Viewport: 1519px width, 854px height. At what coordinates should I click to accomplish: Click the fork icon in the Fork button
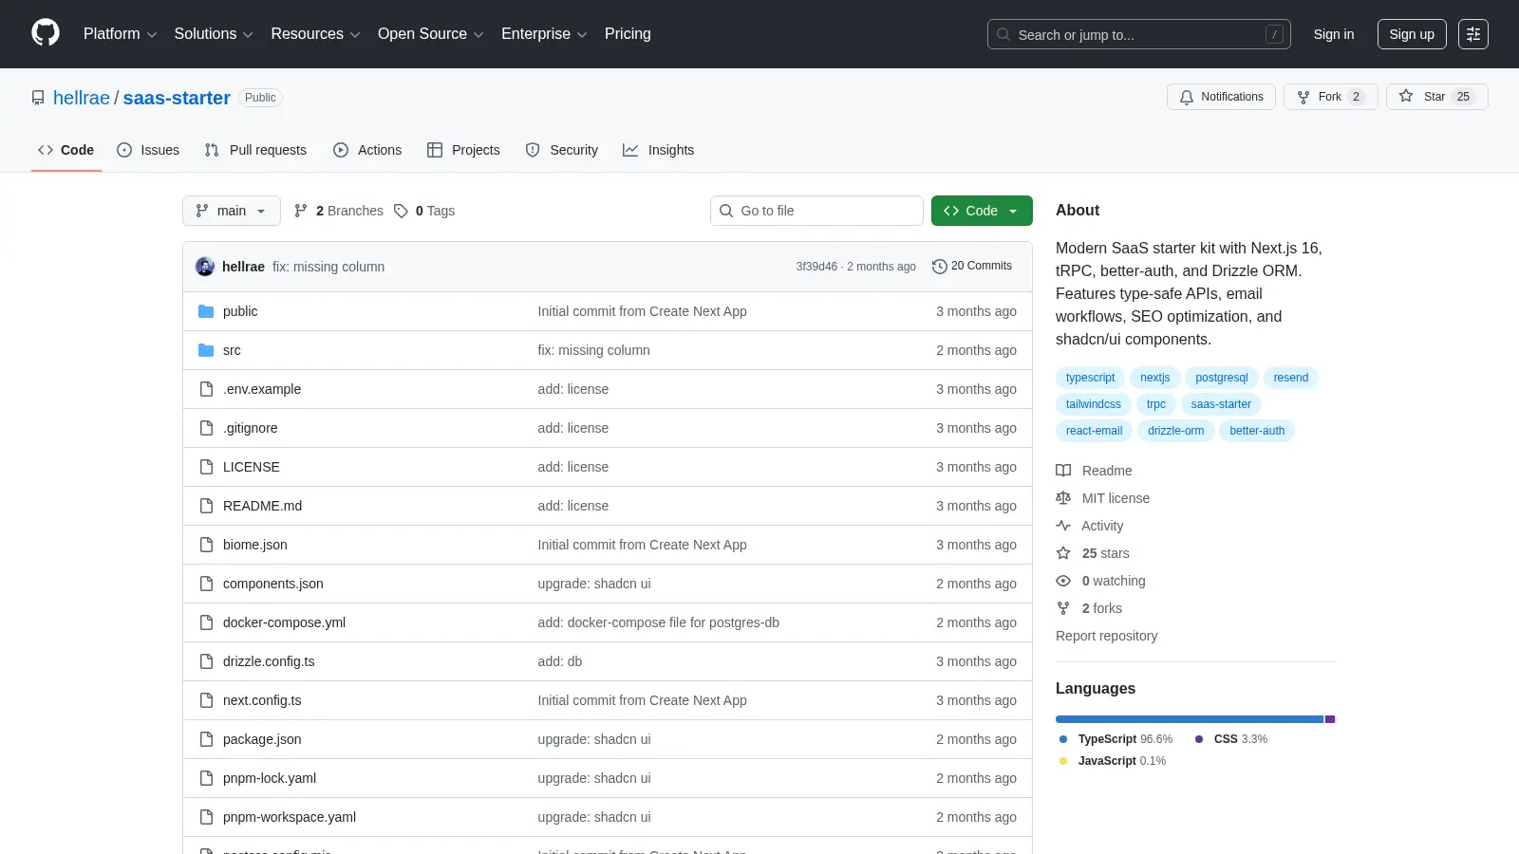1303,97
